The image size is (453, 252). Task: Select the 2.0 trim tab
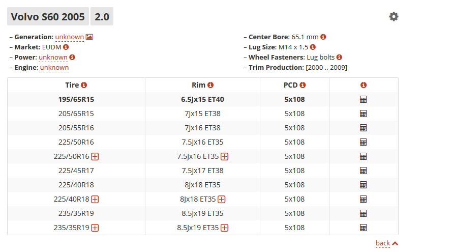102,16
